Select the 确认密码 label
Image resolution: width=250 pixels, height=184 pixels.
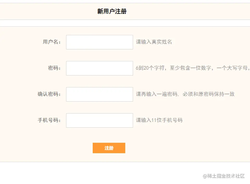coord(49,94)
